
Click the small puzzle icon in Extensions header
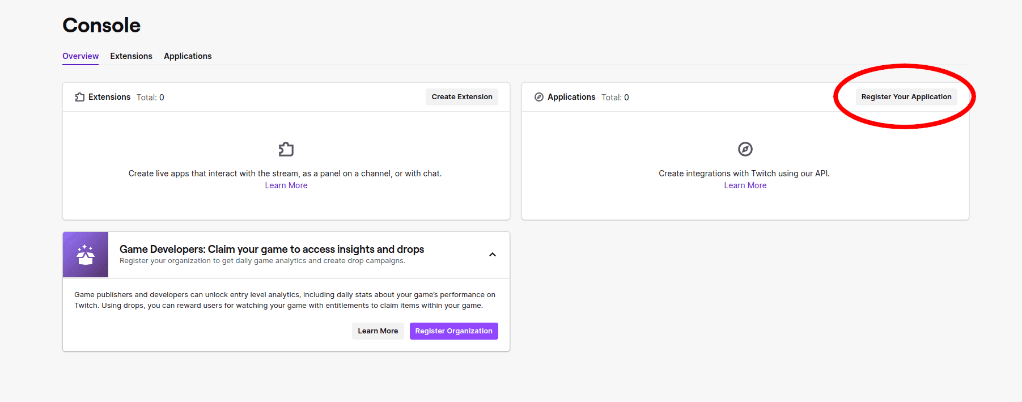pos(80,97)
